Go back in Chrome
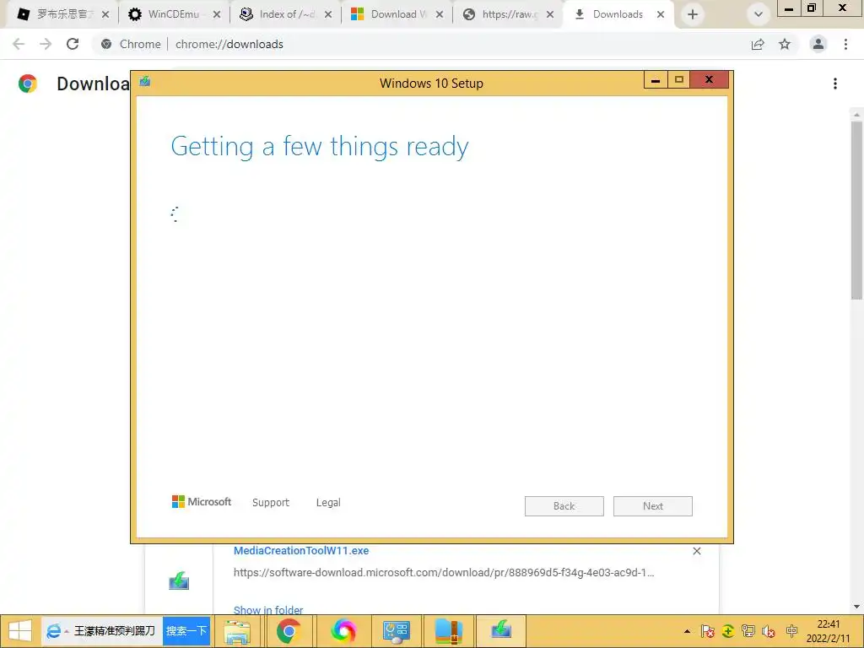Screen dimensions: 864x648 tap(19, 44)
